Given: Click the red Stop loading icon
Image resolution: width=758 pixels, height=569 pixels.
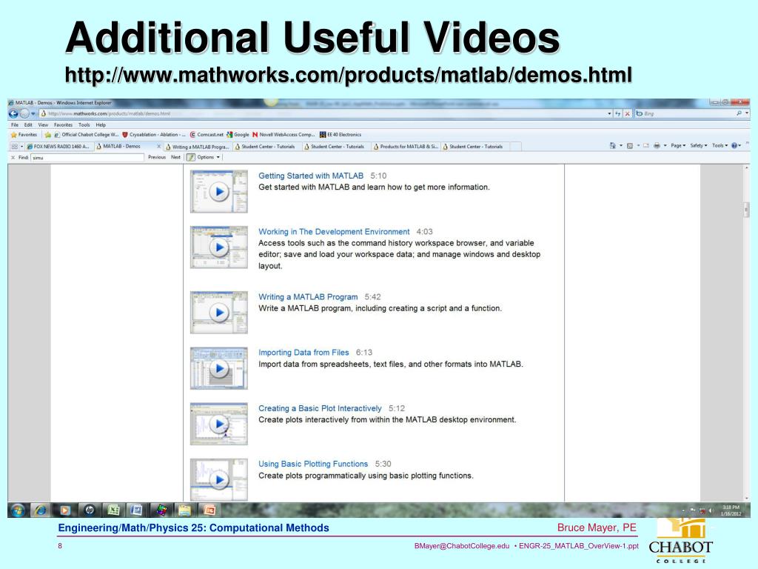Looking at the screenshot, I should [x=627, y=113].
